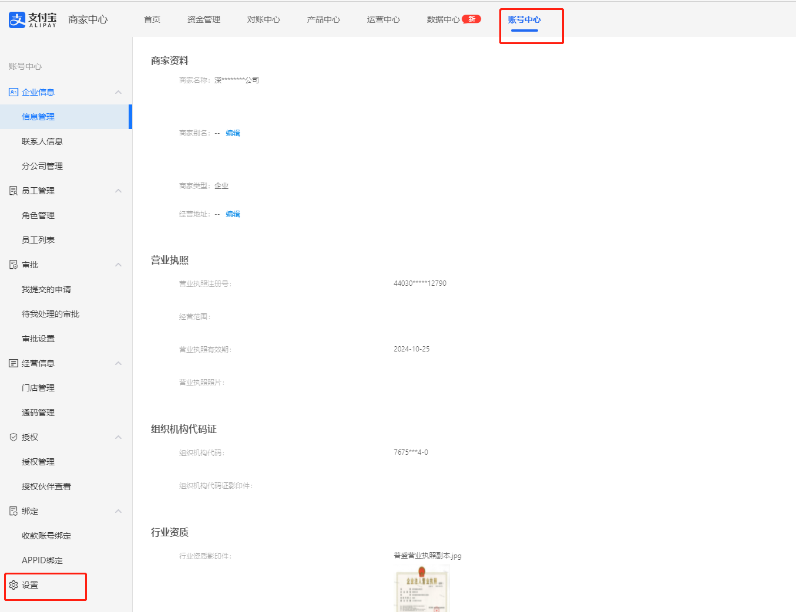Edit the 经营地址 link
The width and height of the screenshot is (796, 612).
pyautogui.click(x=233, y=214)
